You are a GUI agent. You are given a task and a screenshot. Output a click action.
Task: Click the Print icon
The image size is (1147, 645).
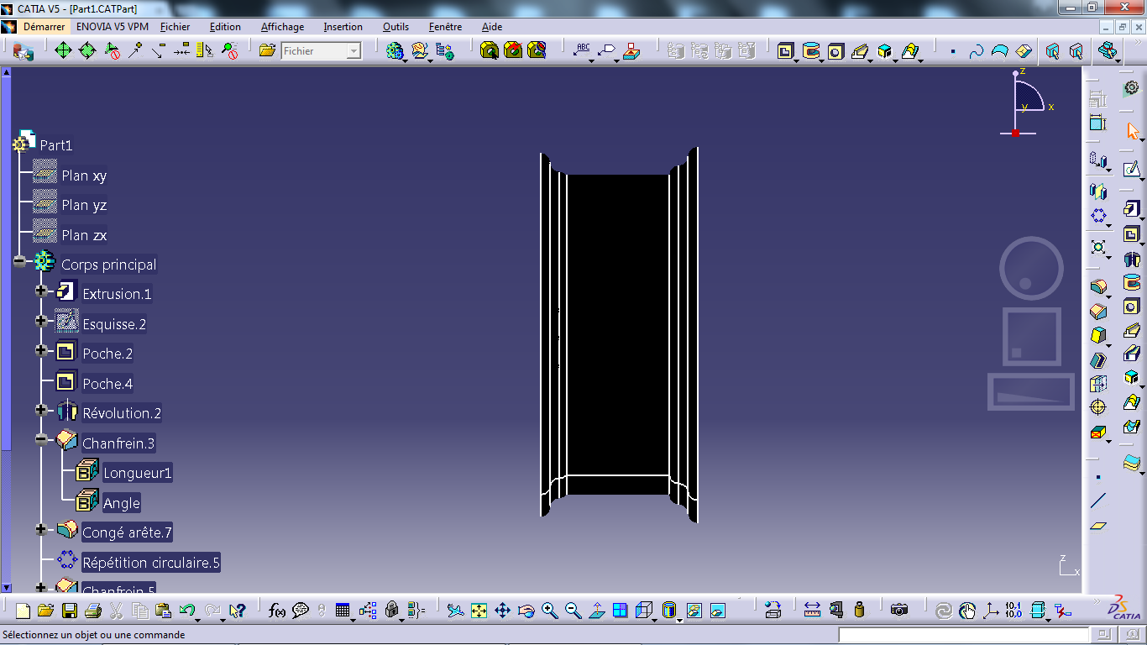pyautogui.click(x=93, y=611)
